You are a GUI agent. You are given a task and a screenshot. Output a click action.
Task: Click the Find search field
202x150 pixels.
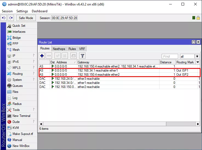(170, 56)
